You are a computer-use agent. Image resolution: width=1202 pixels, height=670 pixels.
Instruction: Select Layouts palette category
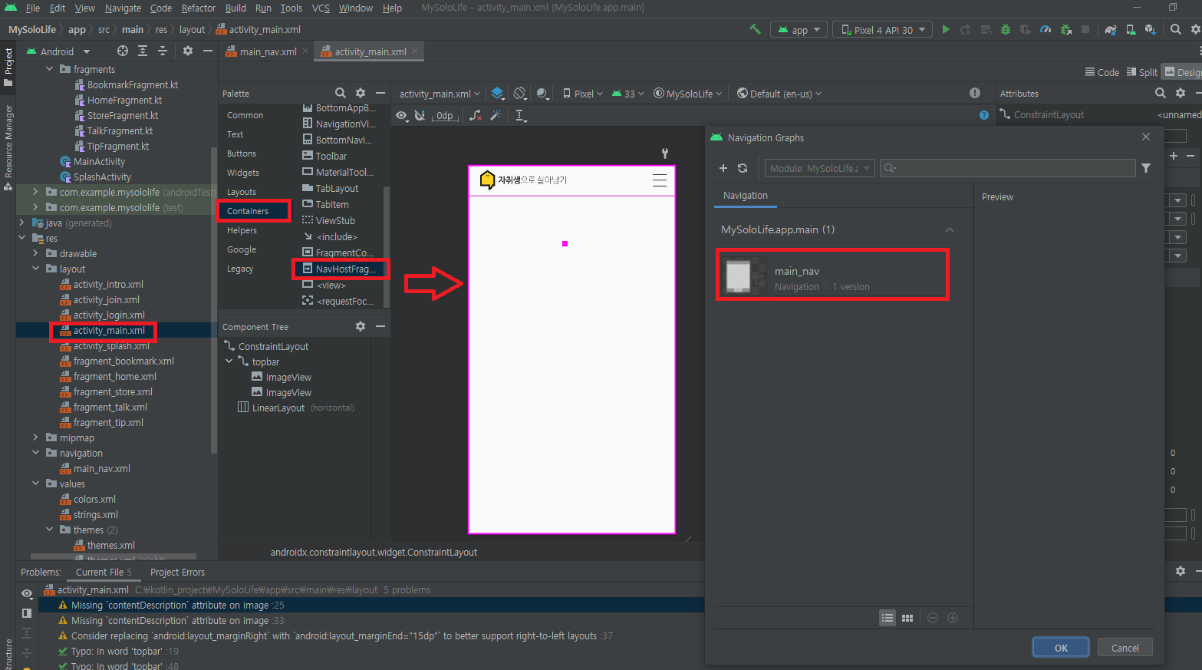coord(242,192)
